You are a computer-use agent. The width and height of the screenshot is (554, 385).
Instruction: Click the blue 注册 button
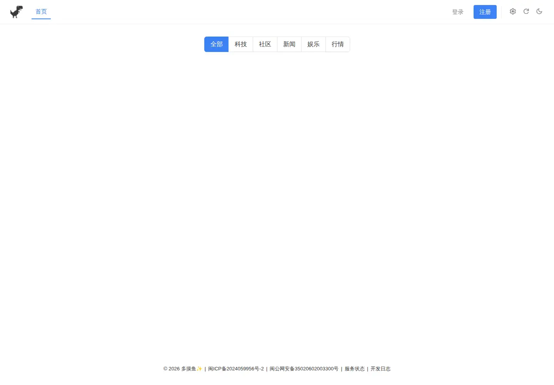(x=485, y=12)
